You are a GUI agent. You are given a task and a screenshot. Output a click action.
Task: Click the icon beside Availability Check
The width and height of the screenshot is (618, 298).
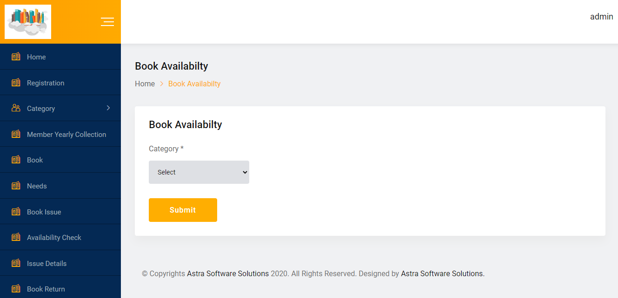[x=16, y=237]
